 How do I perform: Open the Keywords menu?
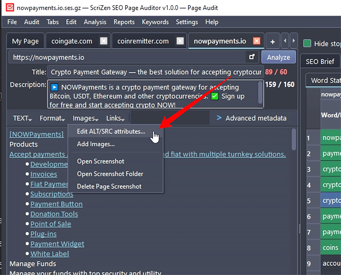(155, 22)
